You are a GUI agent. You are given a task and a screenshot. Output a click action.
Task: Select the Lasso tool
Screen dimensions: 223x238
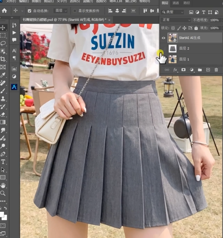click(3, 43)
